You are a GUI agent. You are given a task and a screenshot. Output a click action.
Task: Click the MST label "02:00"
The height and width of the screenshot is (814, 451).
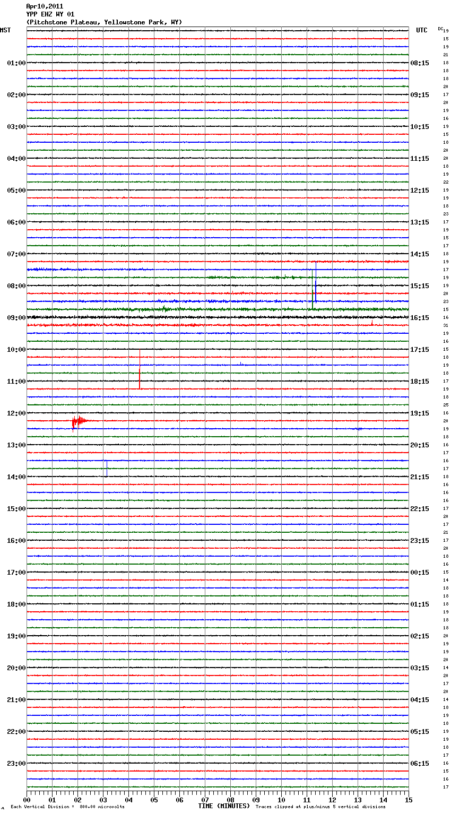point(16,95)
